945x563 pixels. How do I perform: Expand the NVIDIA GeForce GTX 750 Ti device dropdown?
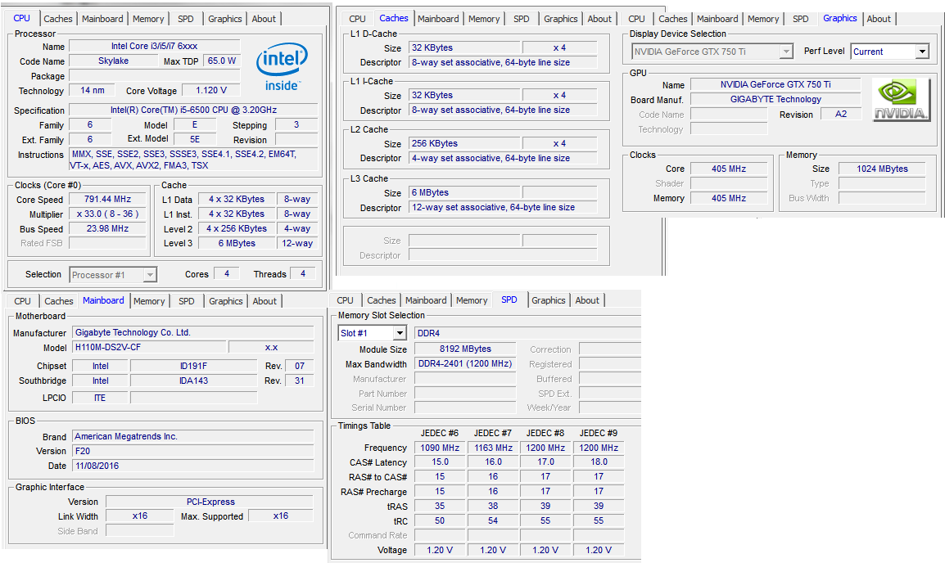[786, 52]
